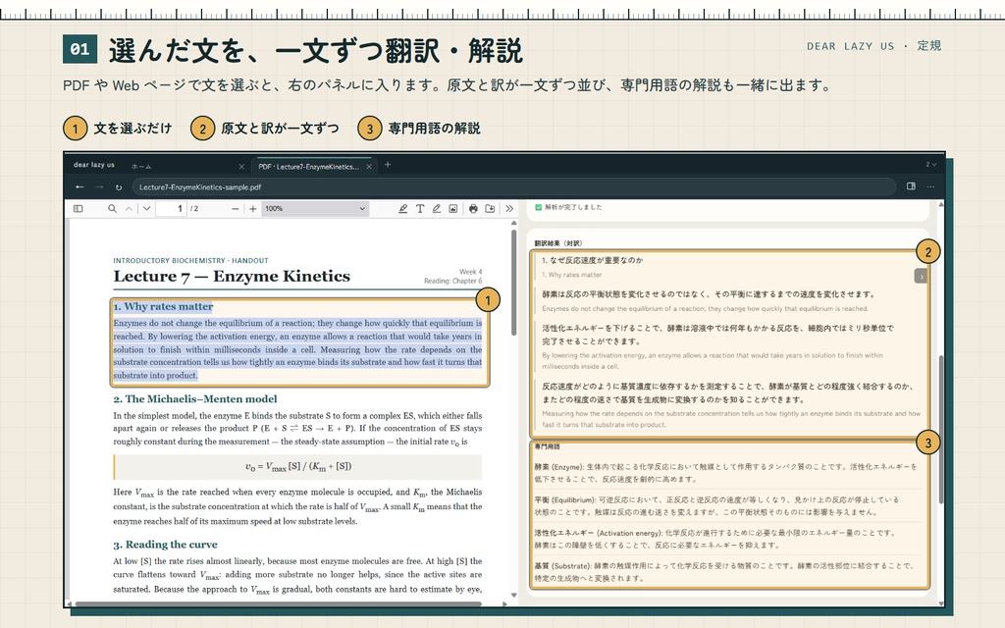Screen dimensions: 1005x628
Task: Open a new tab with plus
Action: point(387,165)
